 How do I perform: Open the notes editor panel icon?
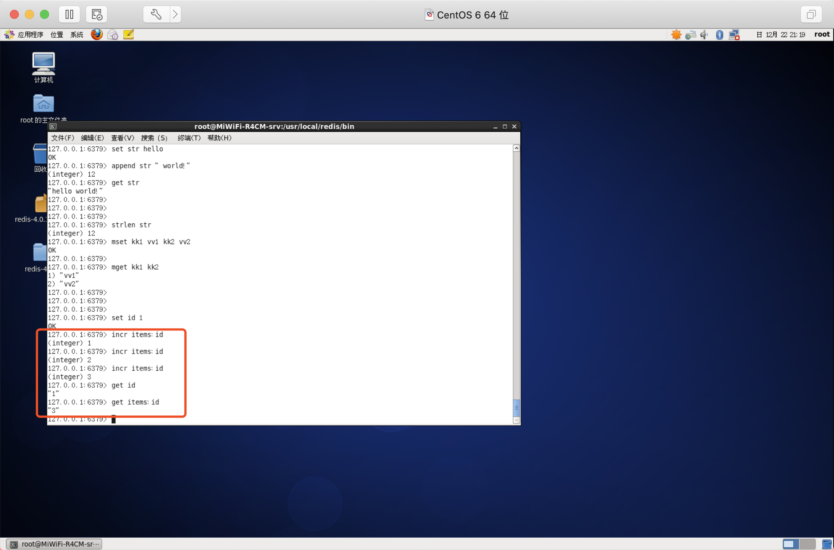(x=129, y=34)
